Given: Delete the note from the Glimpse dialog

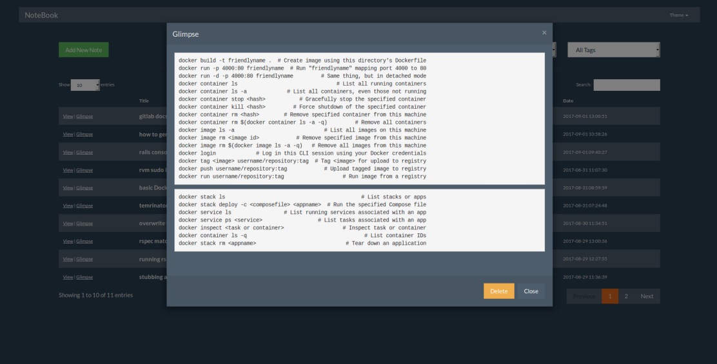Looking at the screenshot, I should [499, 291].
